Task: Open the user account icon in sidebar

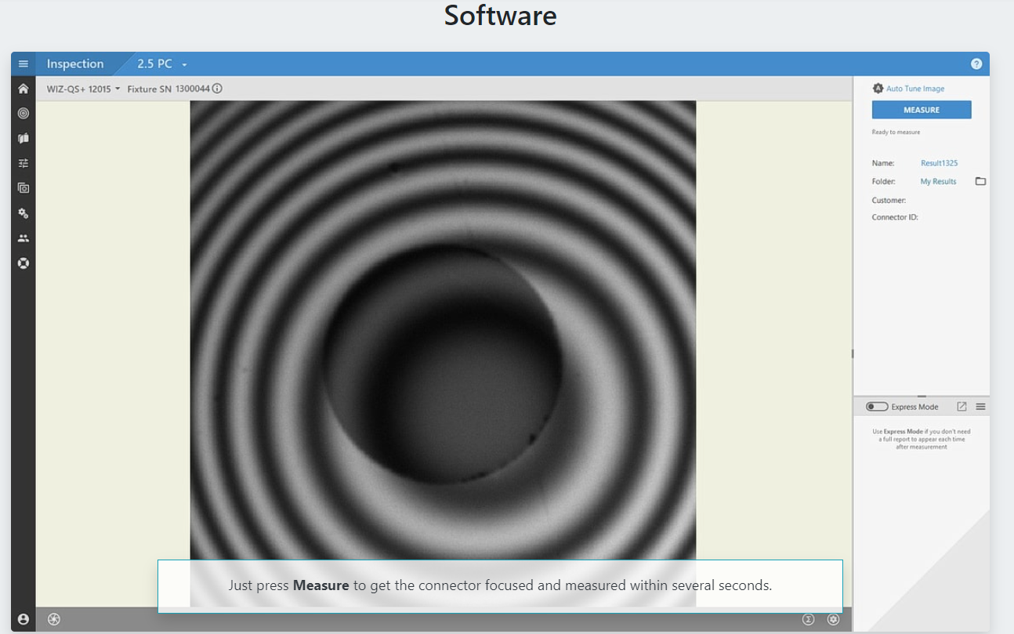Action: [24, 619]
